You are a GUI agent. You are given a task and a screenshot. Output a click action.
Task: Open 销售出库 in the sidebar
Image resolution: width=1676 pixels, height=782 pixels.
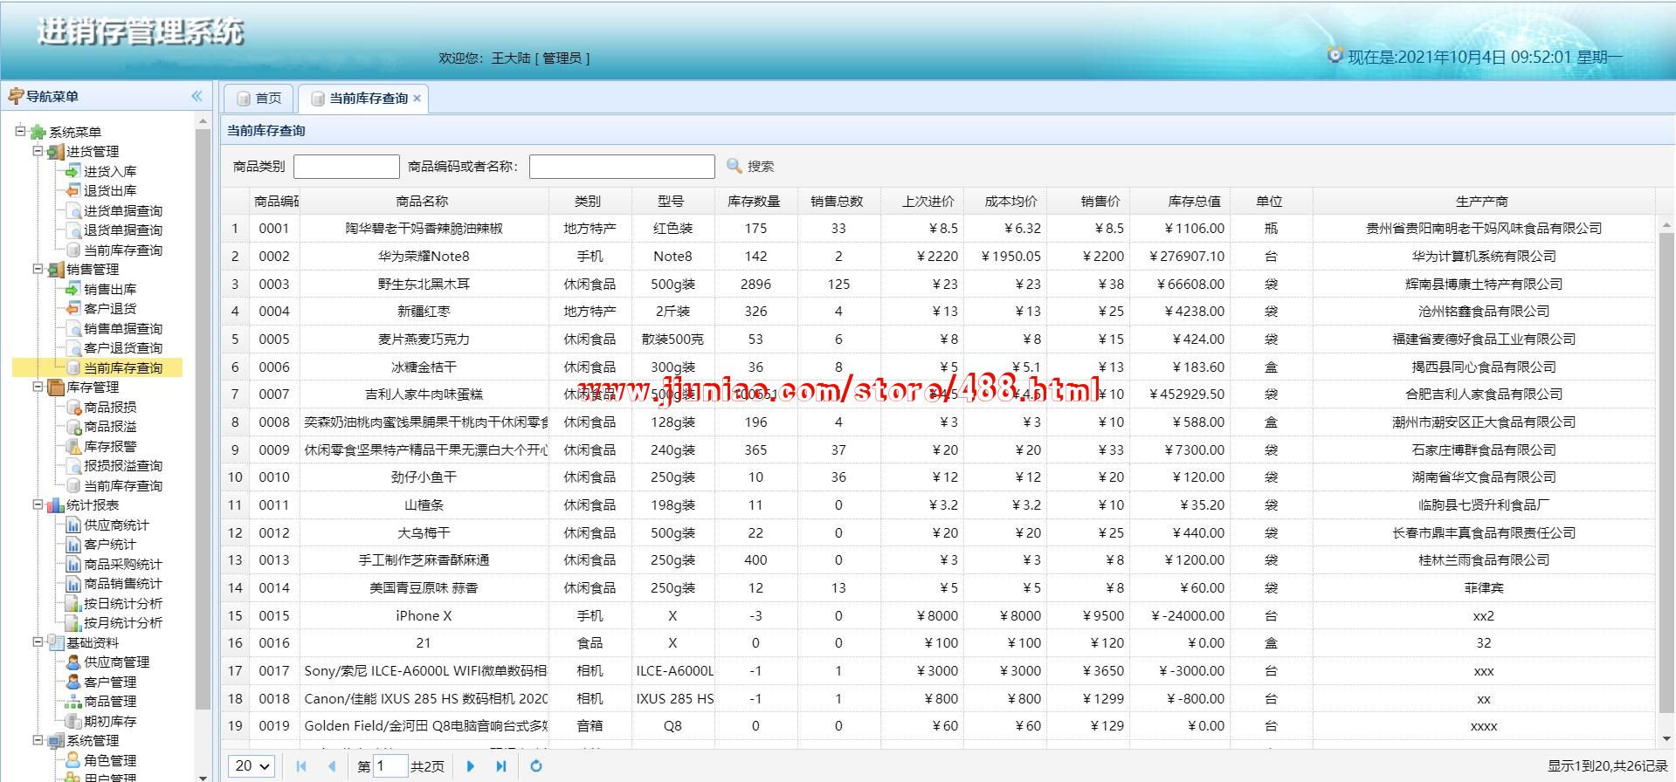pos(109,289)
